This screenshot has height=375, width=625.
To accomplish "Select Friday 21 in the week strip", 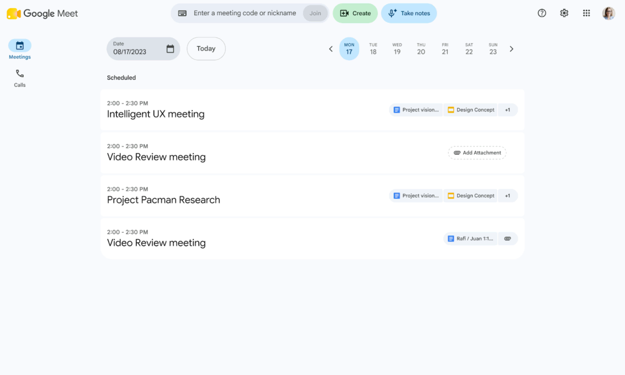I will click(x=445, y=49).
